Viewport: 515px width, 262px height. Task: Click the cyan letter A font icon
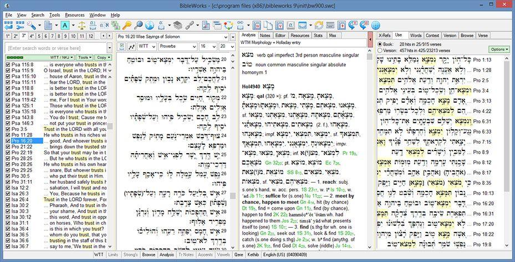(65, 26)
